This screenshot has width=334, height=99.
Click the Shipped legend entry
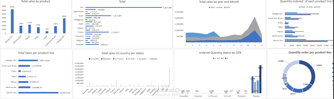point(153,59)
